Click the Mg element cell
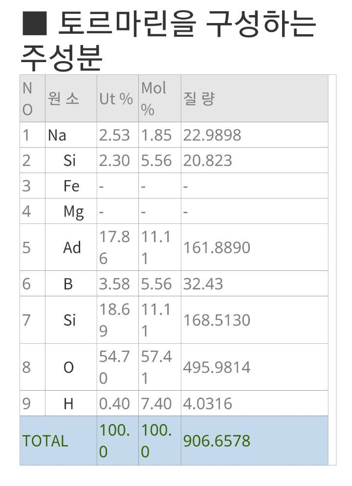The height and width of the screenshot is (486, 352). pyautogui.click(x=73, y=211)
